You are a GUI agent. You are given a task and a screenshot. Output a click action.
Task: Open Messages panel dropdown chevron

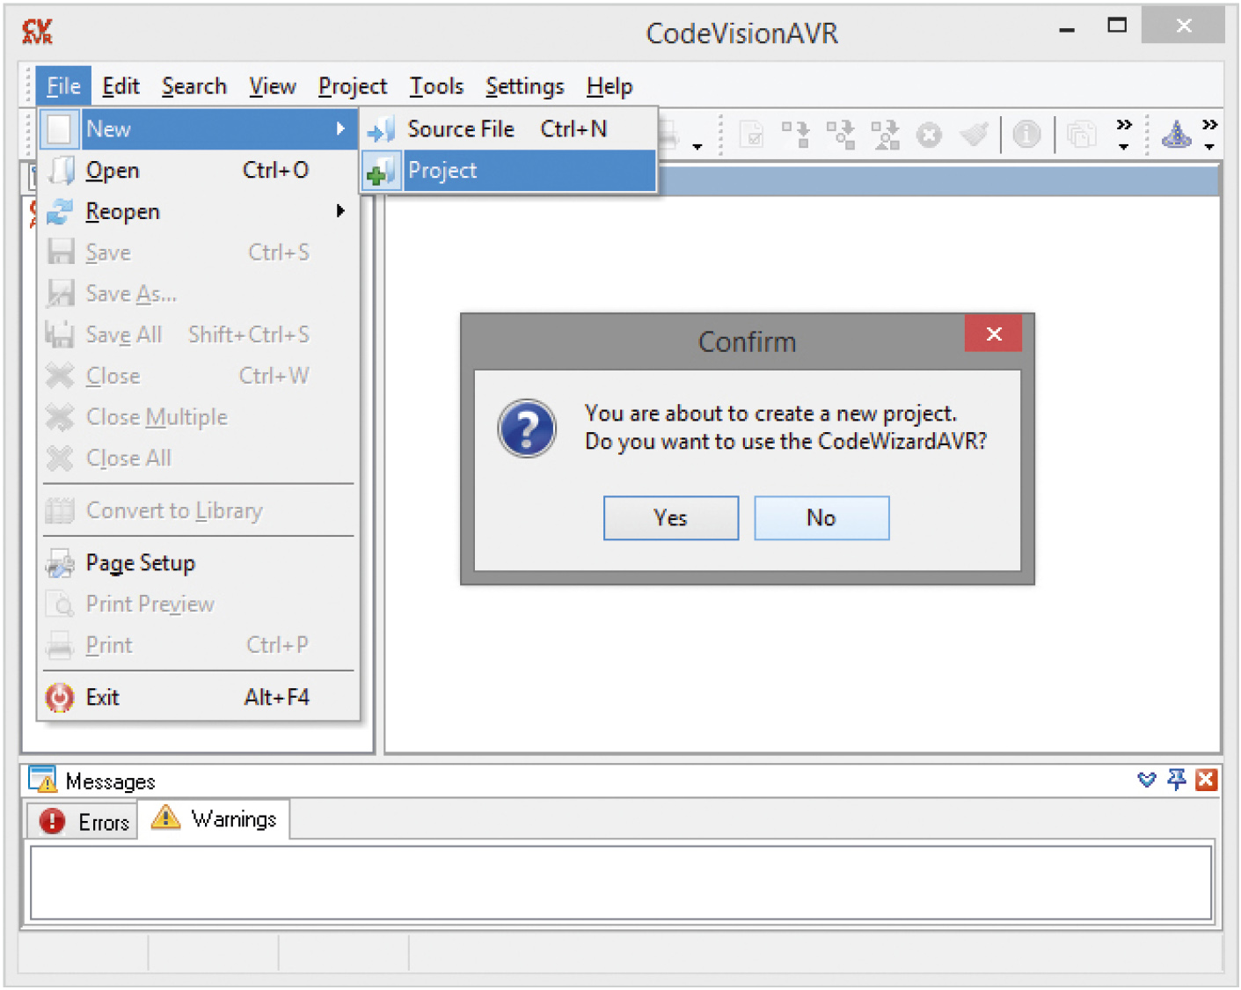[1146, 780]
